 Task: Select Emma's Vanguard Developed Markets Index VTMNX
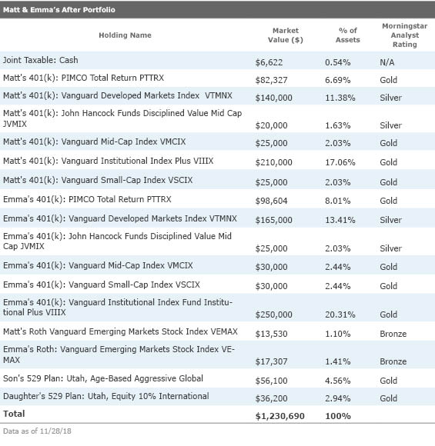pyautogui.click(x=217, y=218)
